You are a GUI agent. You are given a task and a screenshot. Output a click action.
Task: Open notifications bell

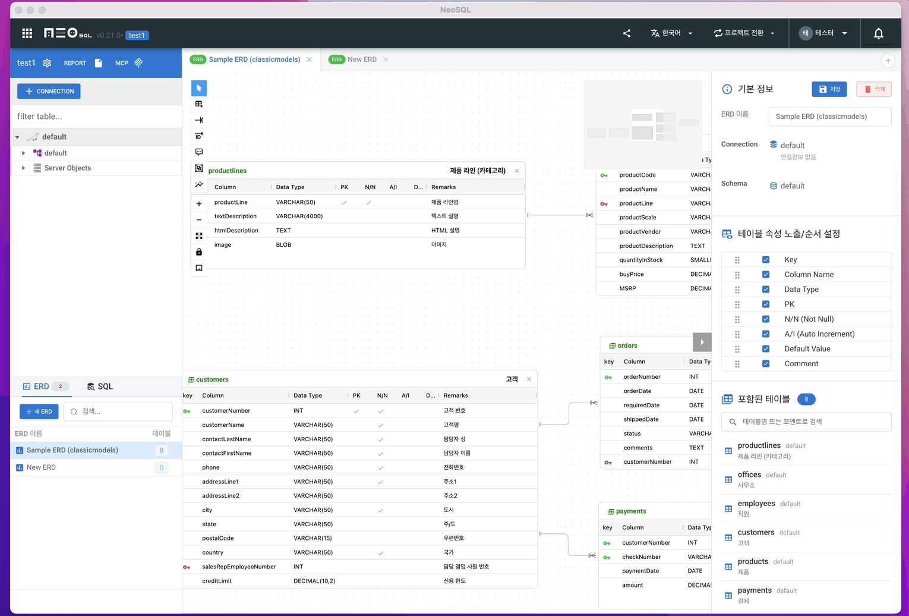pos(878,33)
